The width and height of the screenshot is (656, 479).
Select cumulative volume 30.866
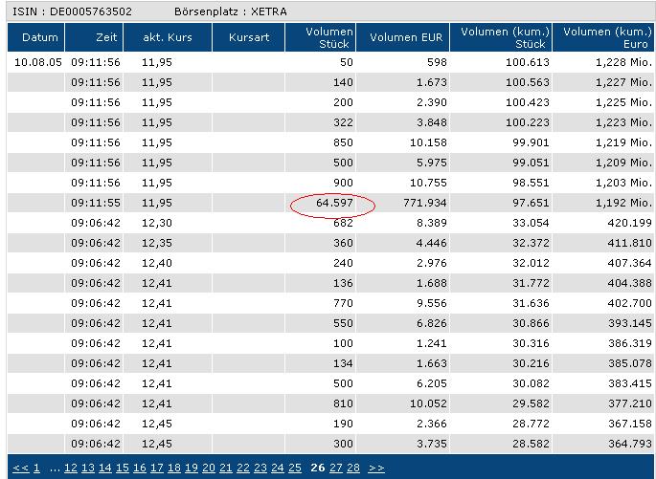click(531, 323)
